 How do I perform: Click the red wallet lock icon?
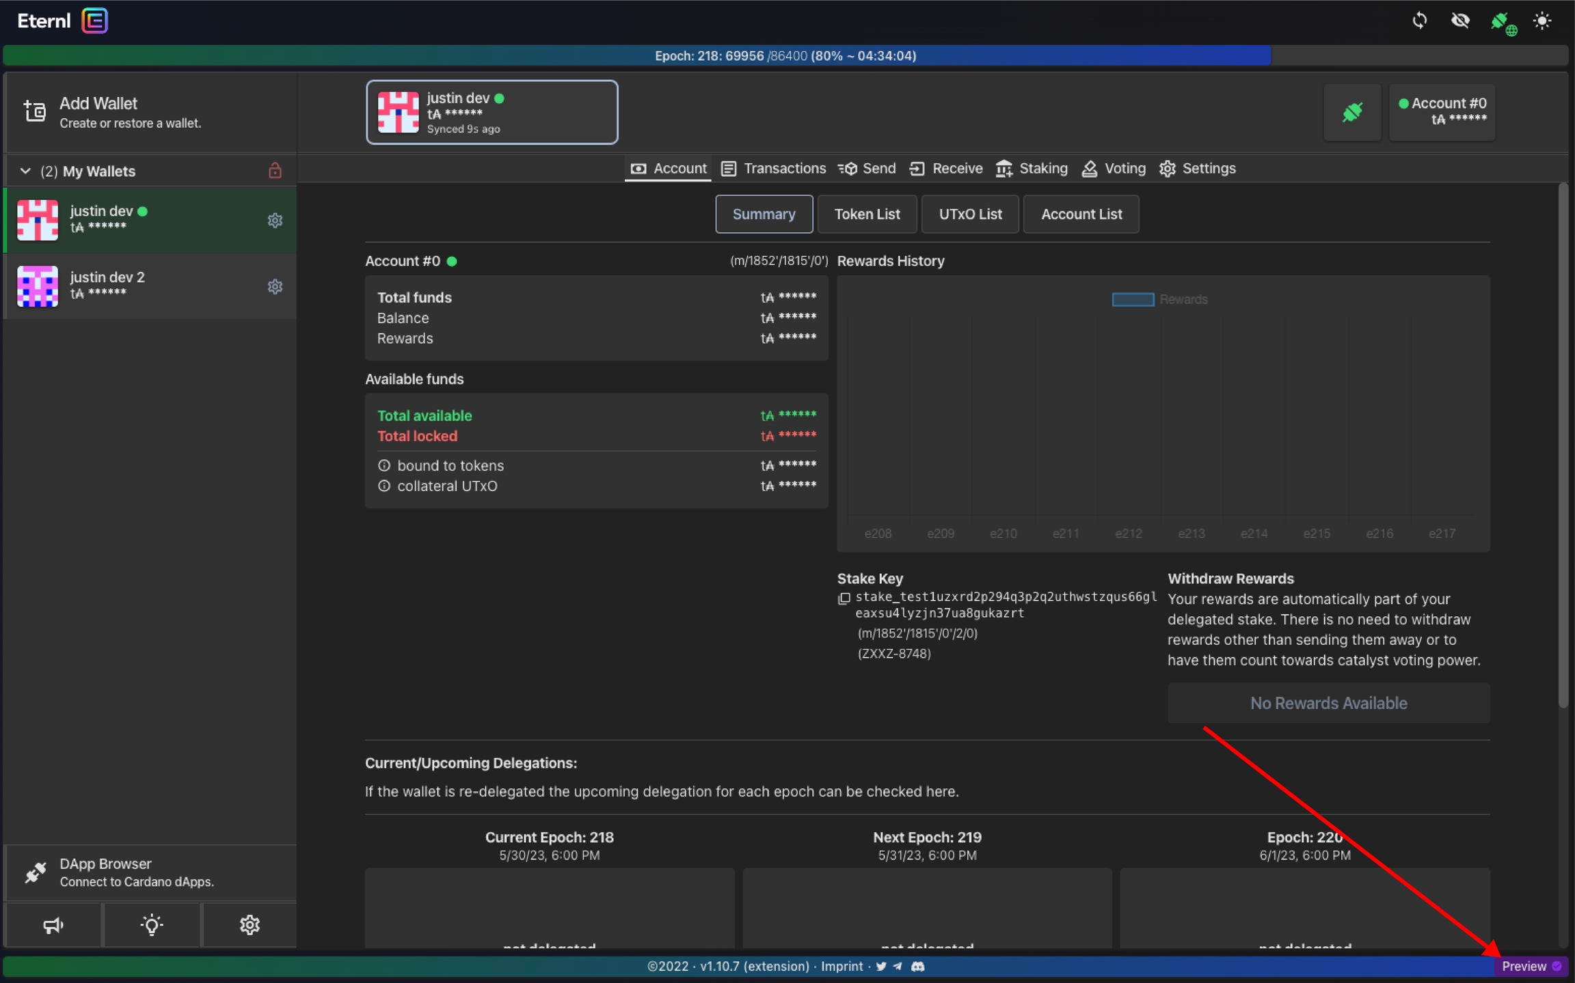(x=275, y=171)
